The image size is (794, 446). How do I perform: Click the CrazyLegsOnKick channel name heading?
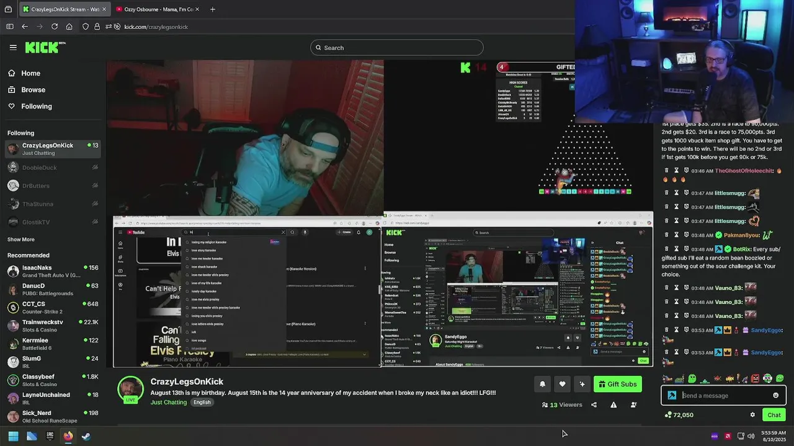(187, 382)
